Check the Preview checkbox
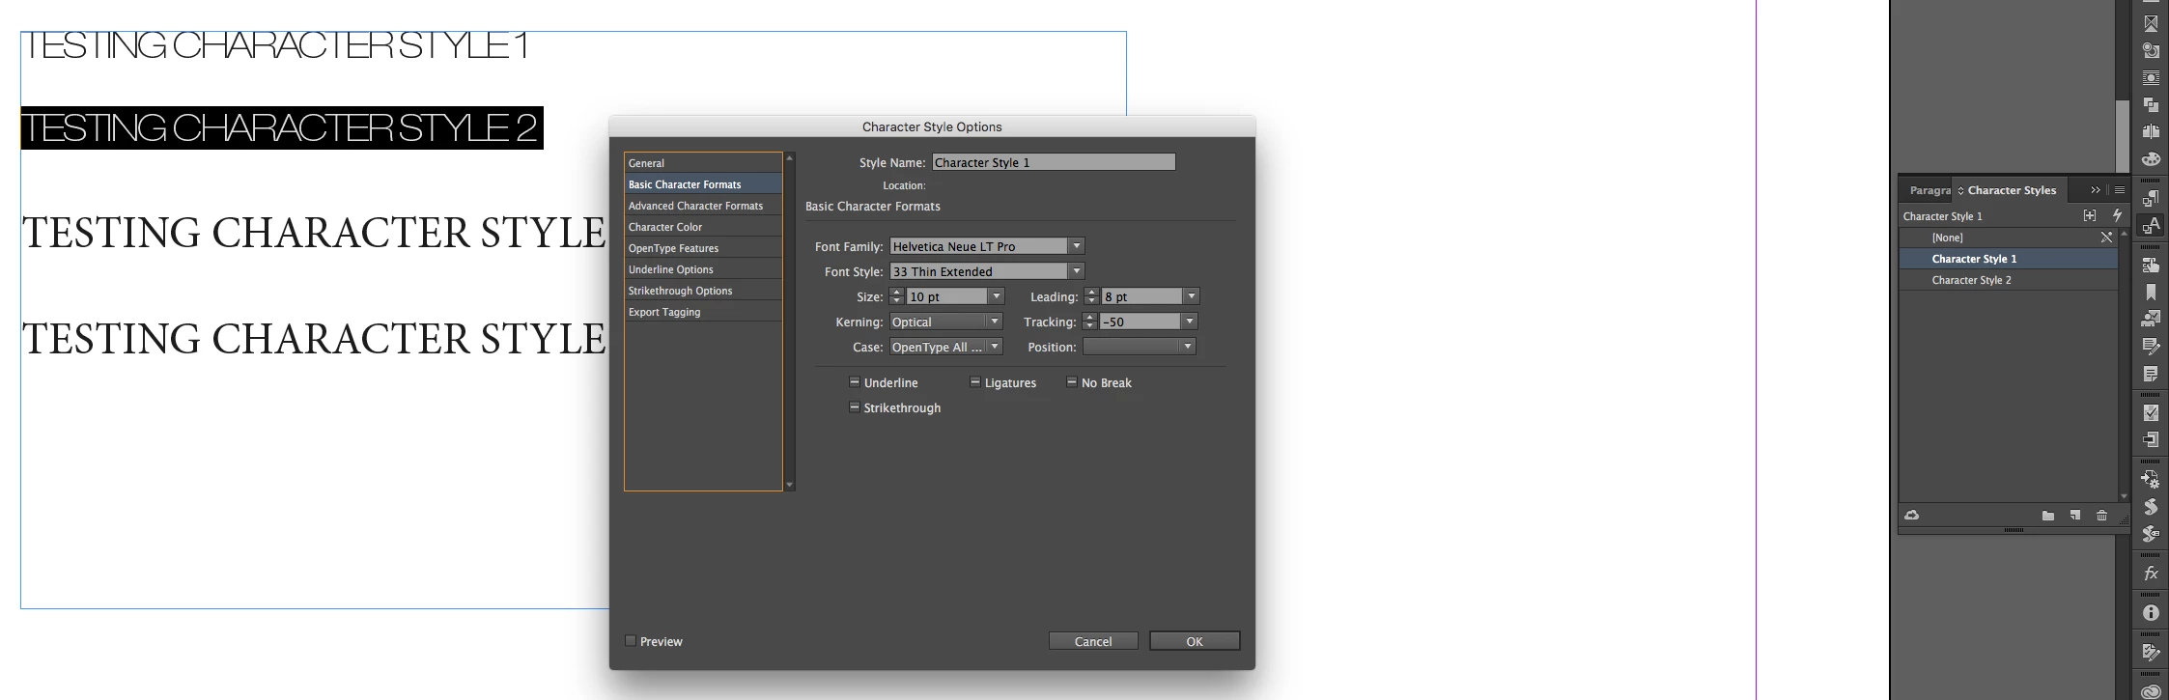This screenshot has height=700, width=2169. 631,640
